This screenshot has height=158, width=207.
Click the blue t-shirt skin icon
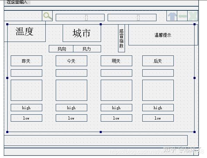click(x=172, y=16)
